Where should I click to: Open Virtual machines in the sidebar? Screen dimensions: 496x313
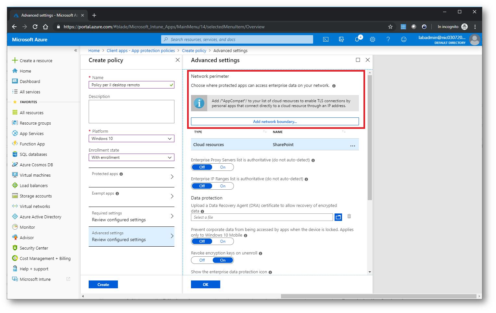31,175
